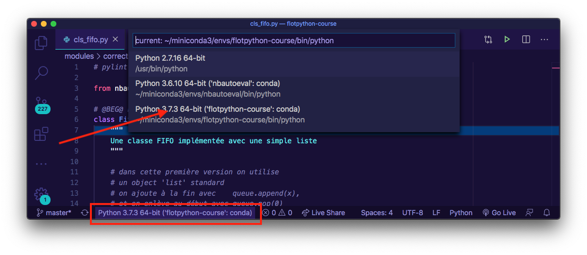Start Go Live server

click(x=499, y=213)
